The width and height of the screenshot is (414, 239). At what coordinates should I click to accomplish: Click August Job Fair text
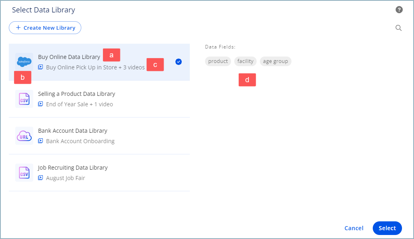(x=66, y=178)
